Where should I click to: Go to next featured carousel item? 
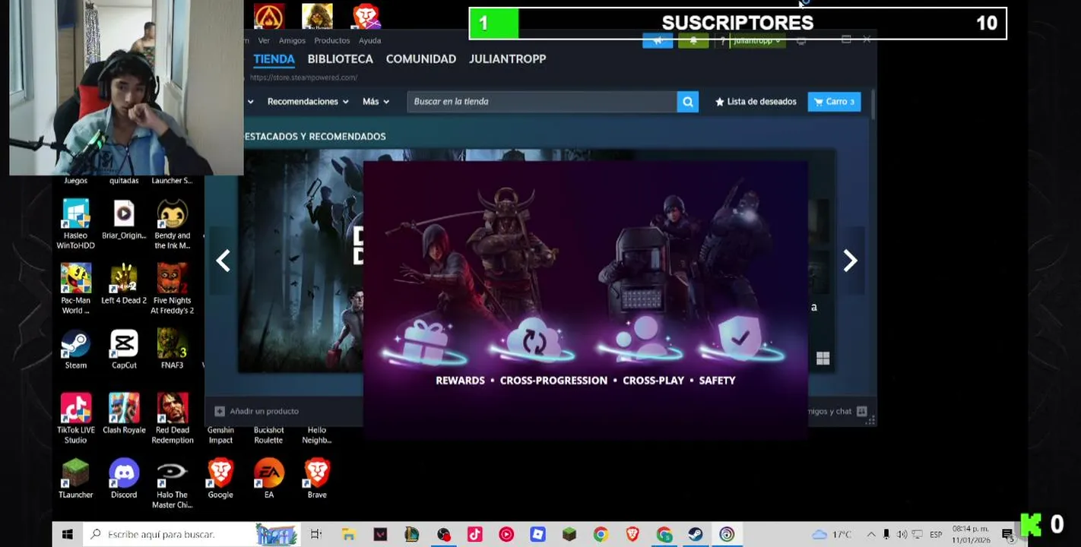850,261
